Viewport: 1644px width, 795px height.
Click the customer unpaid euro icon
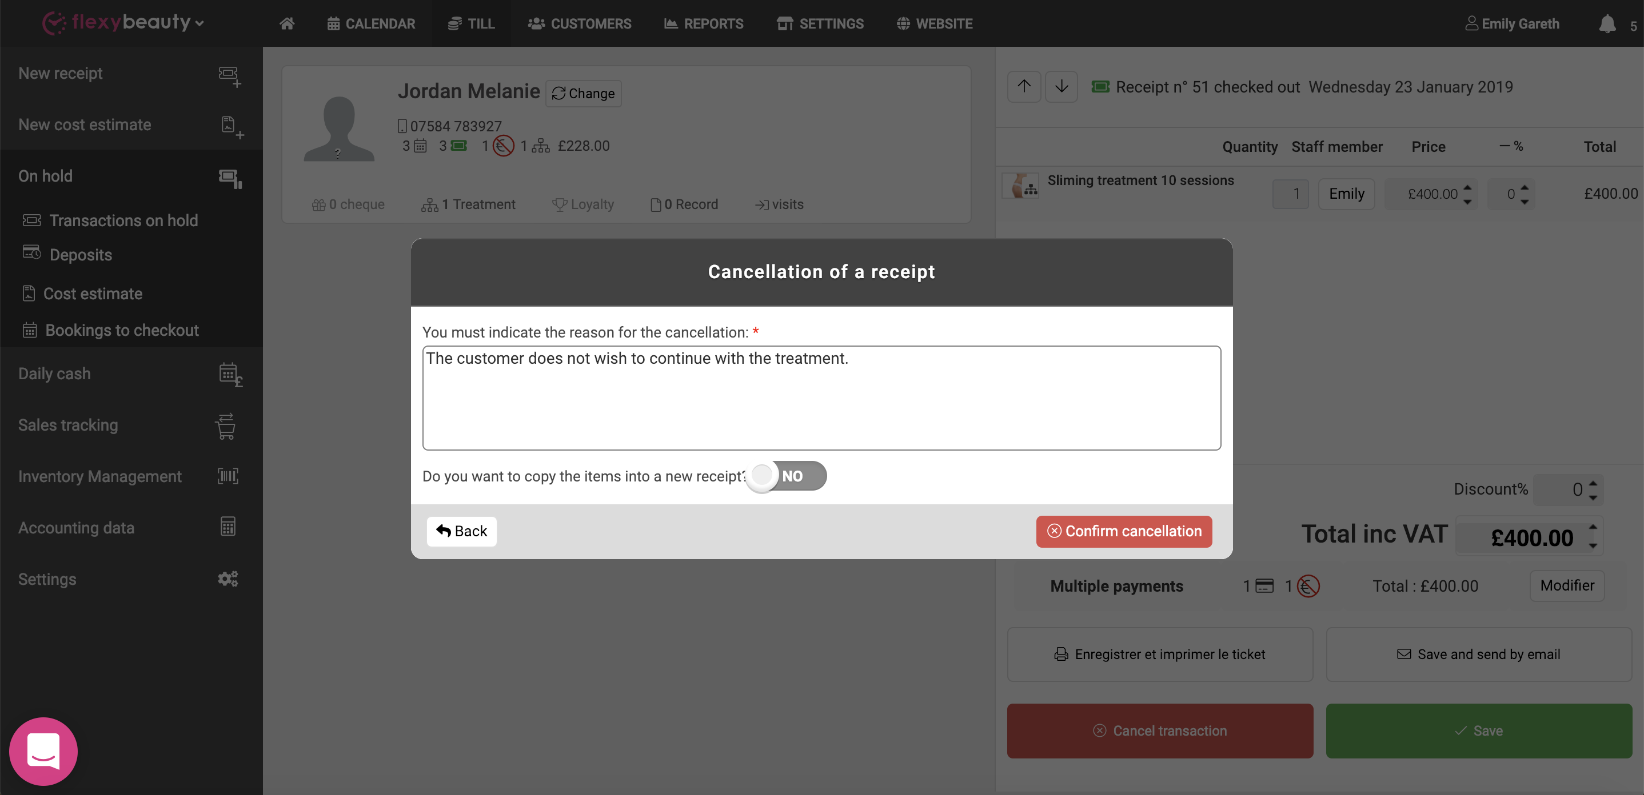(503, 146)
